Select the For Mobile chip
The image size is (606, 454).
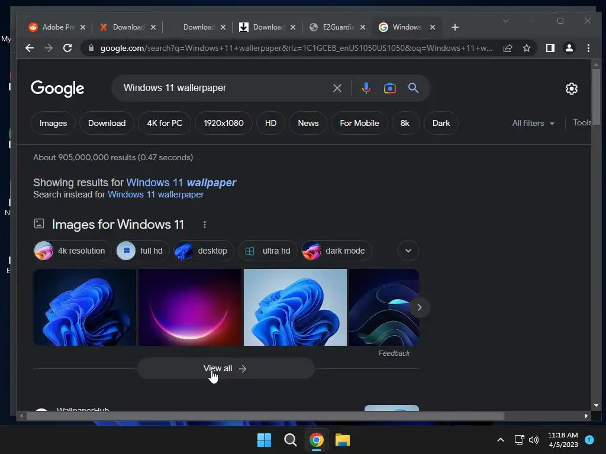tap(359, 123)
